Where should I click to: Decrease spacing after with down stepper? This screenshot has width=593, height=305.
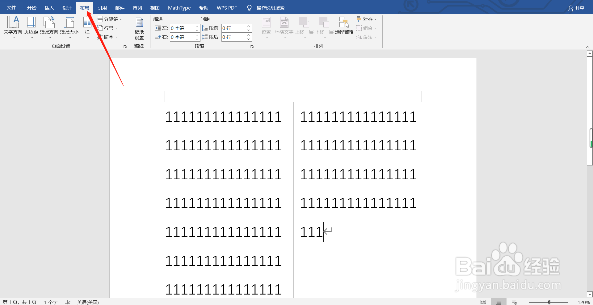pyautogui.click(x=249, y=39)
